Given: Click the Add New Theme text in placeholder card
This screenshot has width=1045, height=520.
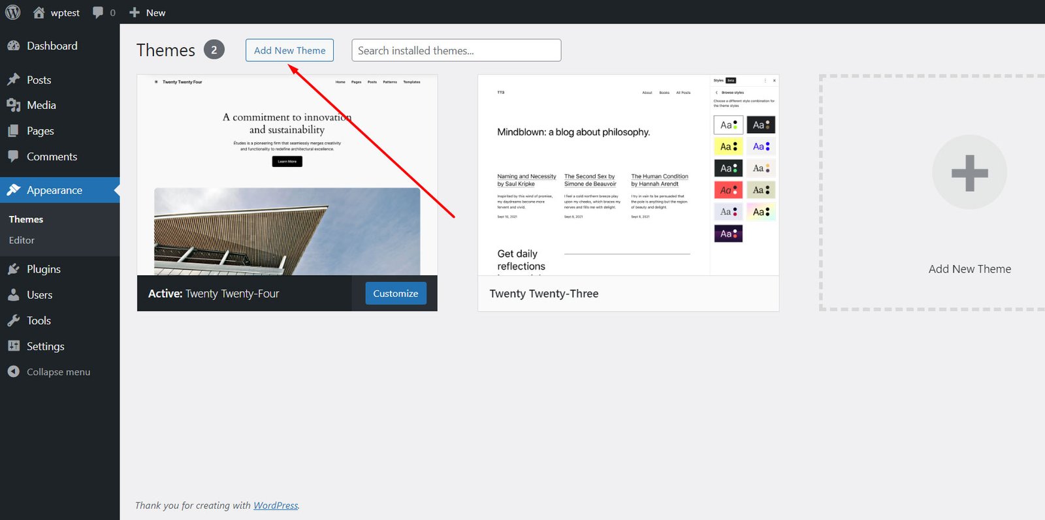Looking at the screenshot, I should 970,269.
